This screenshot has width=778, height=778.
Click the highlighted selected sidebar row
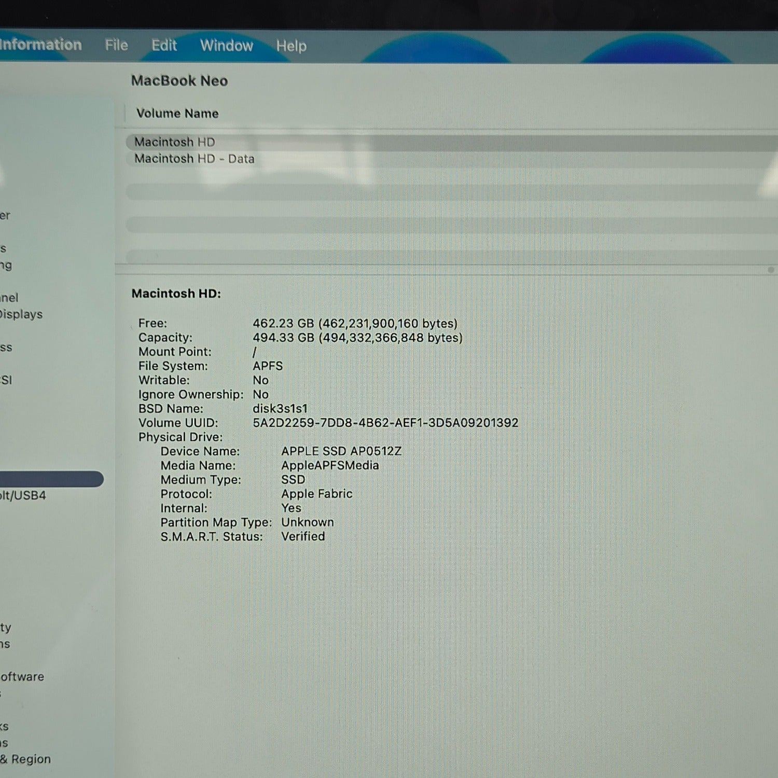click(52, 479)
